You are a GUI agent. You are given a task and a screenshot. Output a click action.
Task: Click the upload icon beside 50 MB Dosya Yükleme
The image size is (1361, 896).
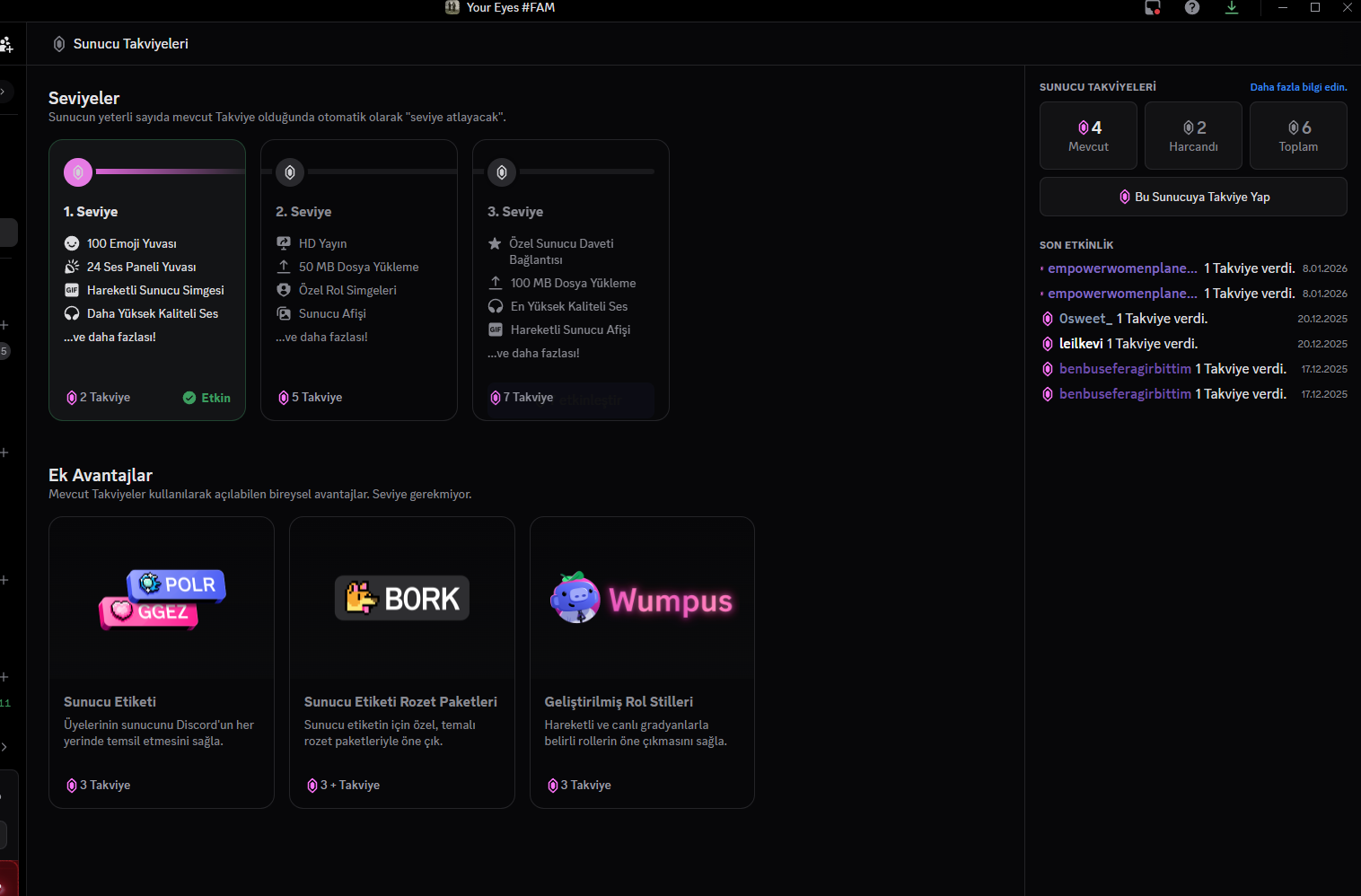click(284, 267)
